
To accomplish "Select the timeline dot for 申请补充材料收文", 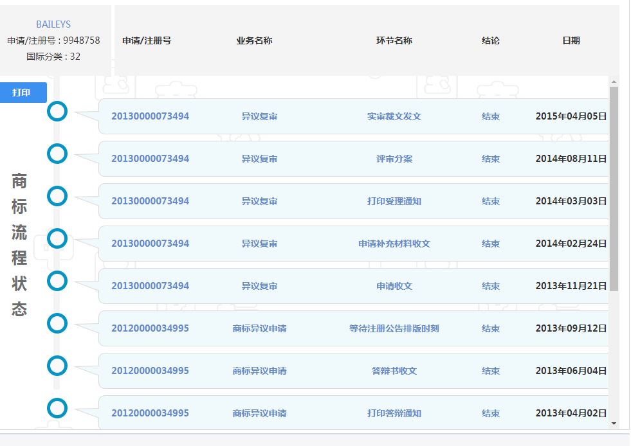I will pos(57,238).
